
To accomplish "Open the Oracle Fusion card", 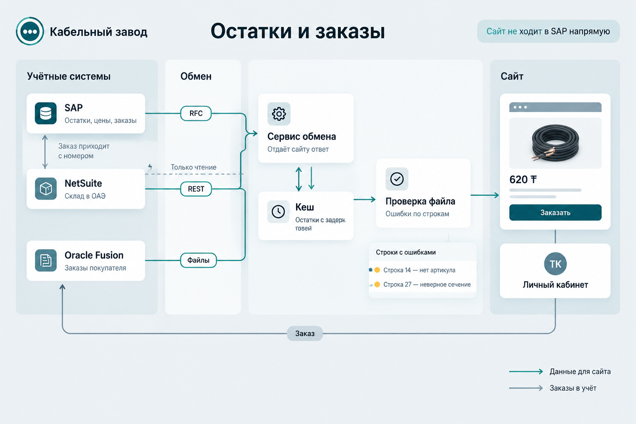I will point(86,260).
